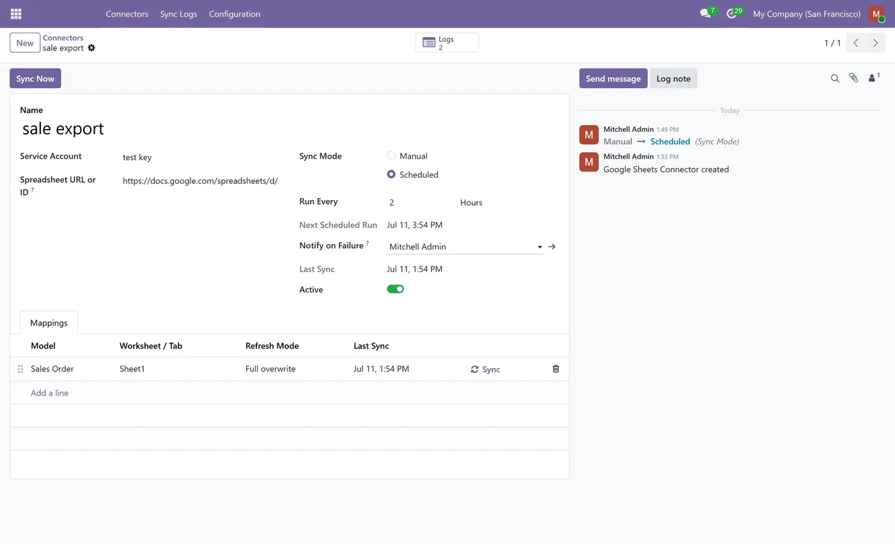This screenshot has height=544, width=895.
Task: Click the Model column header
Action: [x=43, y=346]
